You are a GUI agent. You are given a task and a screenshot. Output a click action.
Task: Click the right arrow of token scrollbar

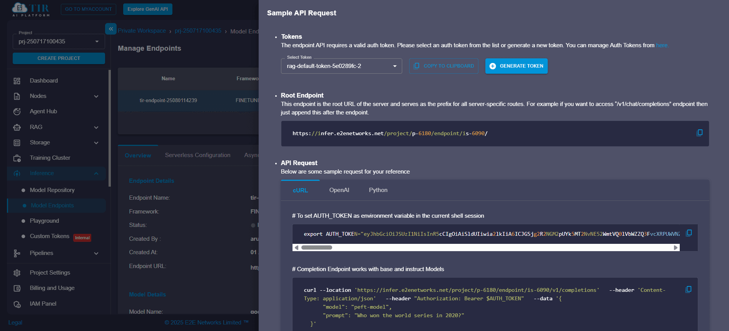[675, 248]
